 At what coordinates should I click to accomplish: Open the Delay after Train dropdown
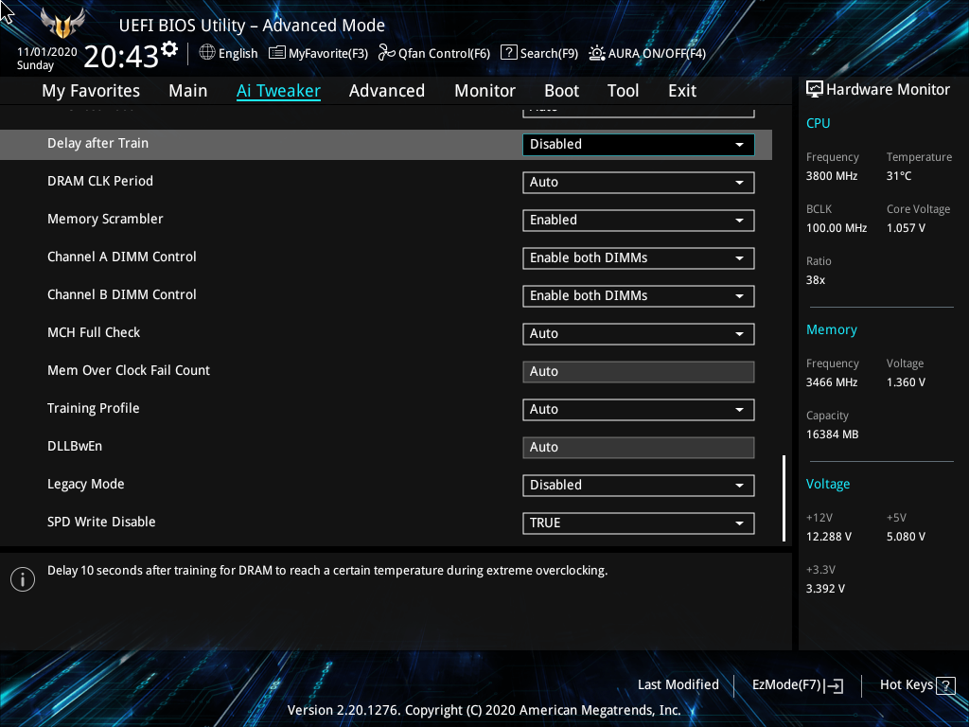point(638,145)
